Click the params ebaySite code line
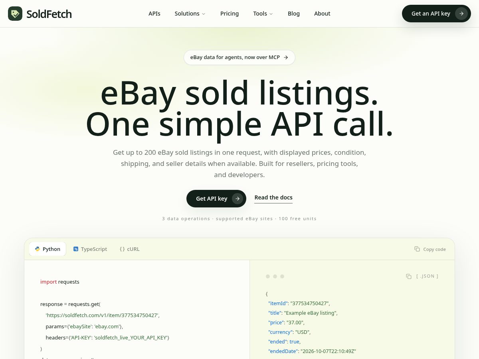The height and width of the screenshot is (359, 479). pyautogui.click(x=85, y=326)
